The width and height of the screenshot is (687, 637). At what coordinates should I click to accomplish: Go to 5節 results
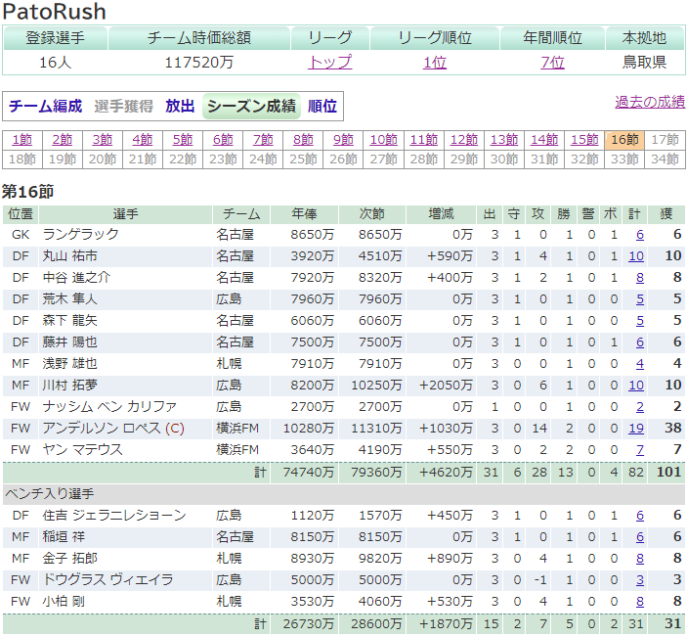pyautogui.click(x=183, y=140)
